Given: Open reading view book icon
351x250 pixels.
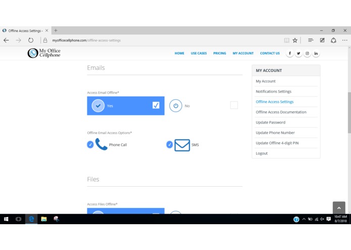Looking at the screenshot, I should [286, 40].
